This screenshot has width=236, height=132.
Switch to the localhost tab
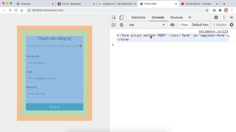(35, 4)
